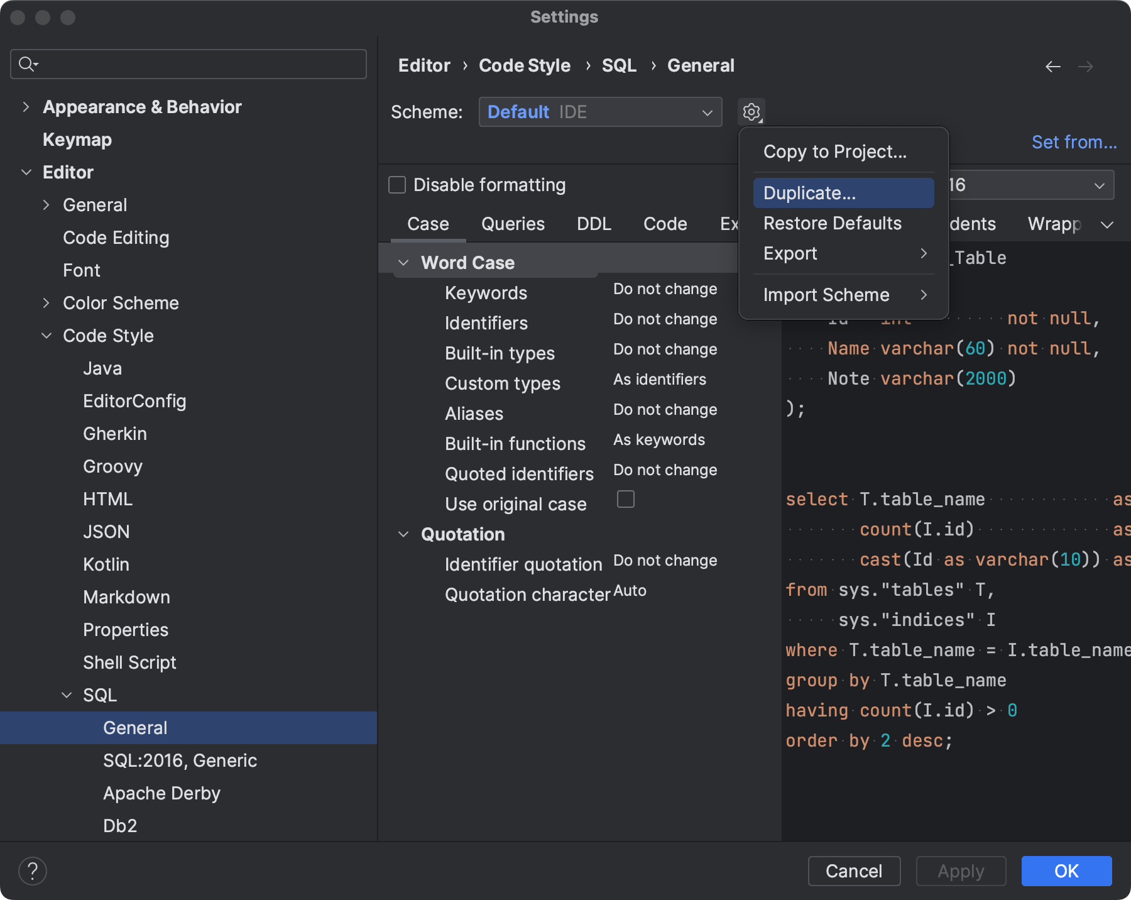Switch to the DDL tab

(593, 224)
